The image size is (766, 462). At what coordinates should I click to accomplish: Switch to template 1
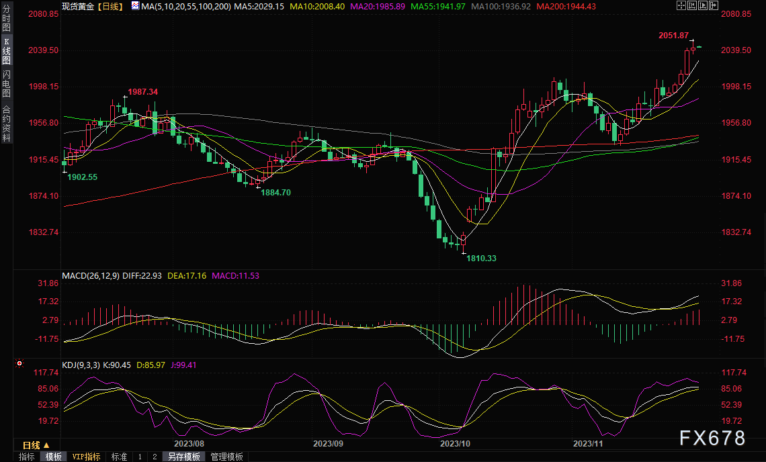tap(140, 457)
